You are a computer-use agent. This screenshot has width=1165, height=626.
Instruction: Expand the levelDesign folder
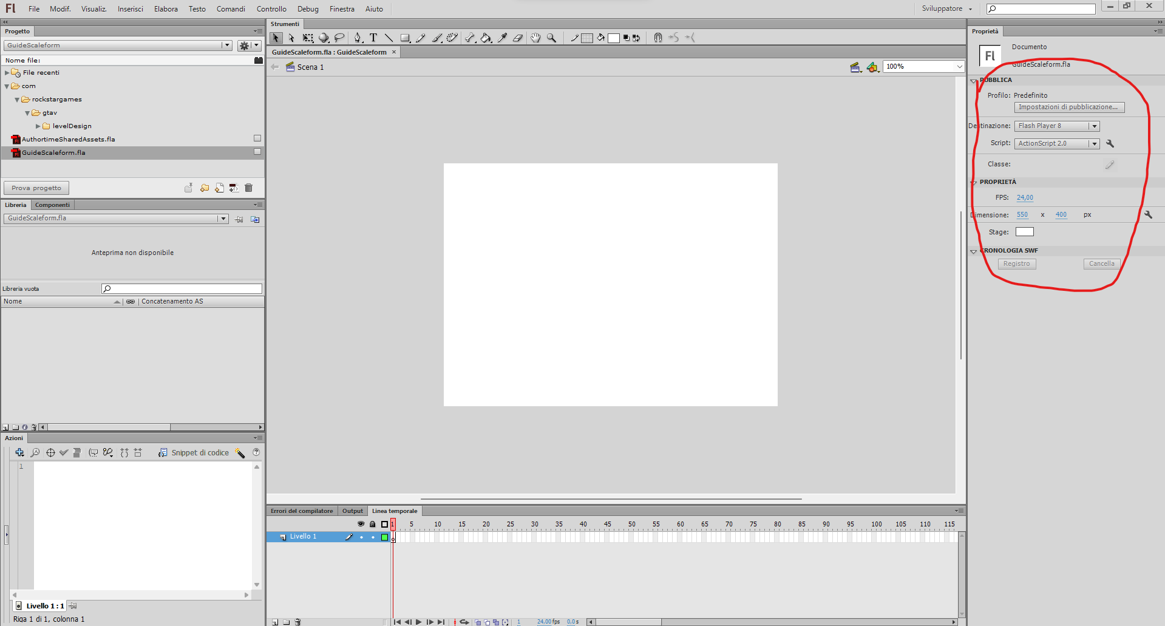38,126
